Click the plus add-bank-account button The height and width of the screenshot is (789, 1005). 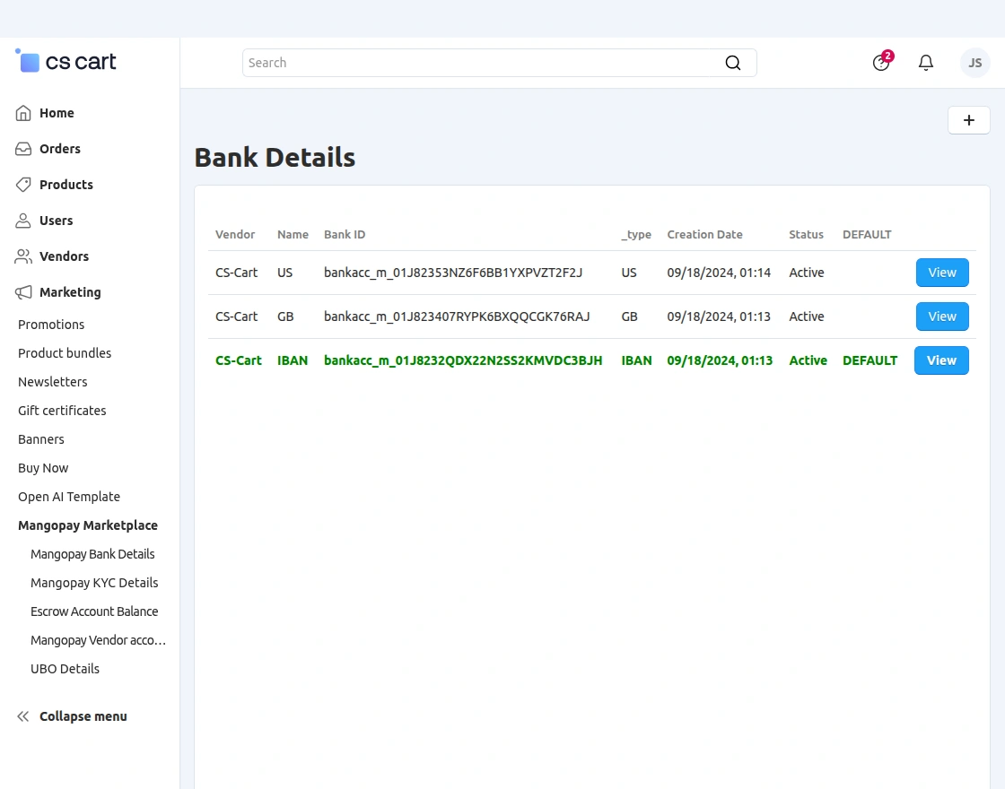click(x=968, y=120)
